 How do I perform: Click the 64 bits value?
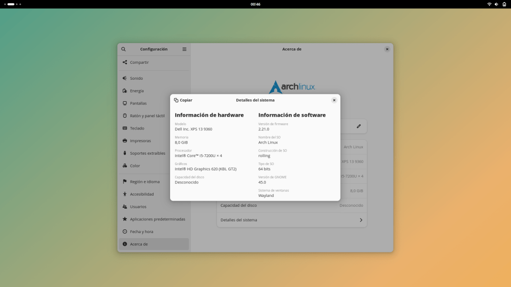click(264, 169)
